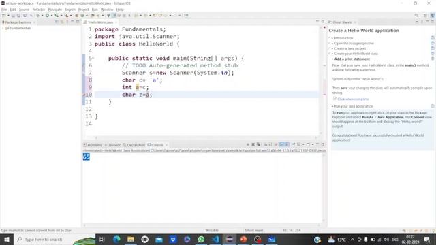Open the notification center icon
Viewport: 436px width, 245px height.
point(427,239)
